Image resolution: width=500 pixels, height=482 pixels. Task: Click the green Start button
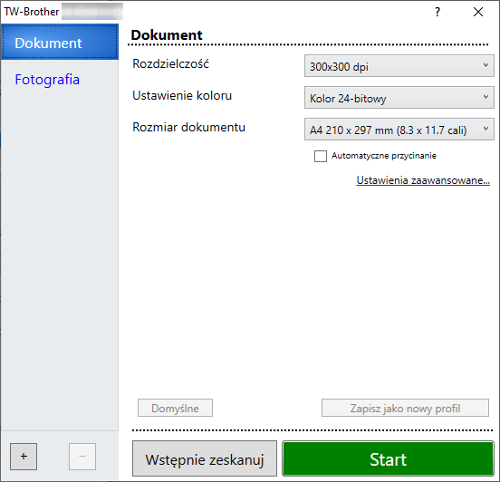388,458
